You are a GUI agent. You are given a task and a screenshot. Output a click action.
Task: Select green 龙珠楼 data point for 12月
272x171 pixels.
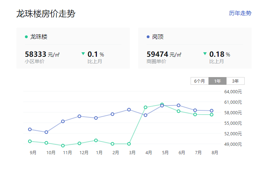(79, 143)
